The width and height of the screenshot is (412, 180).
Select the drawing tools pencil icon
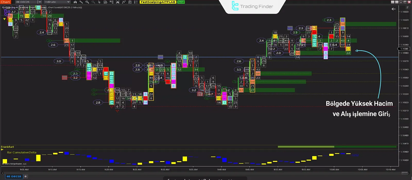click(81, 2)
